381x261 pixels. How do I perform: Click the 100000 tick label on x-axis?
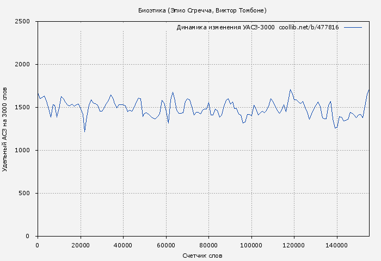click(251, 245)
